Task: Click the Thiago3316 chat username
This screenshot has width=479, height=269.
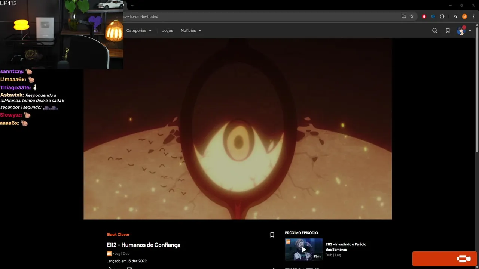Action: pos(15,87)
